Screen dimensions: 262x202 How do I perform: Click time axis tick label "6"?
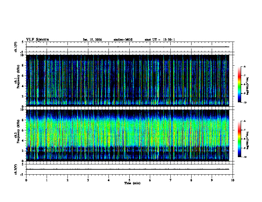[x=150, y=180]
